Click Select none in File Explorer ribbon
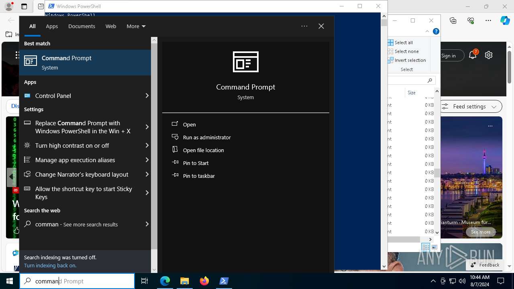 click(x=403, y=51)
